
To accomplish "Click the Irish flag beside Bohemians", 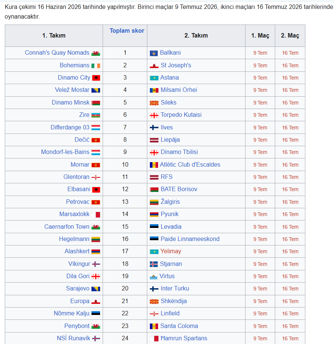I will (x=96, y=65).
